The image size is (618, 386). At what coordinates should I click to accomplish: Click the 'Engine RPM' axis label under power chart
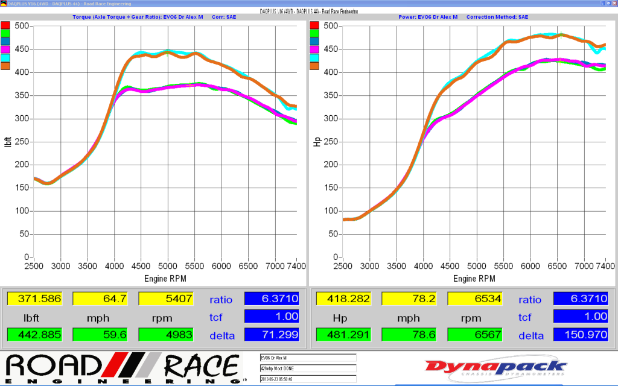click(x=474, y=279)
